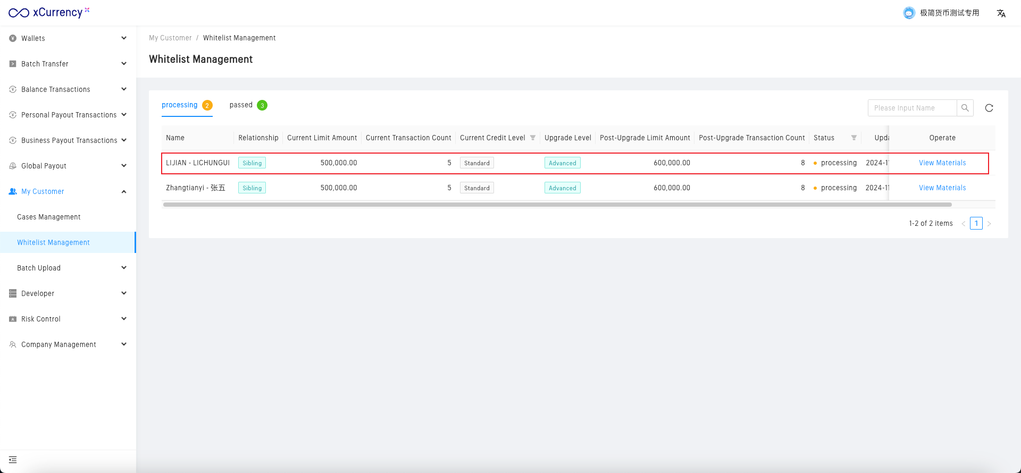Viewport: 1021px width, 473px height.
Task: Click the Current Transaction Count column header
Action: (x=408, y=138)
